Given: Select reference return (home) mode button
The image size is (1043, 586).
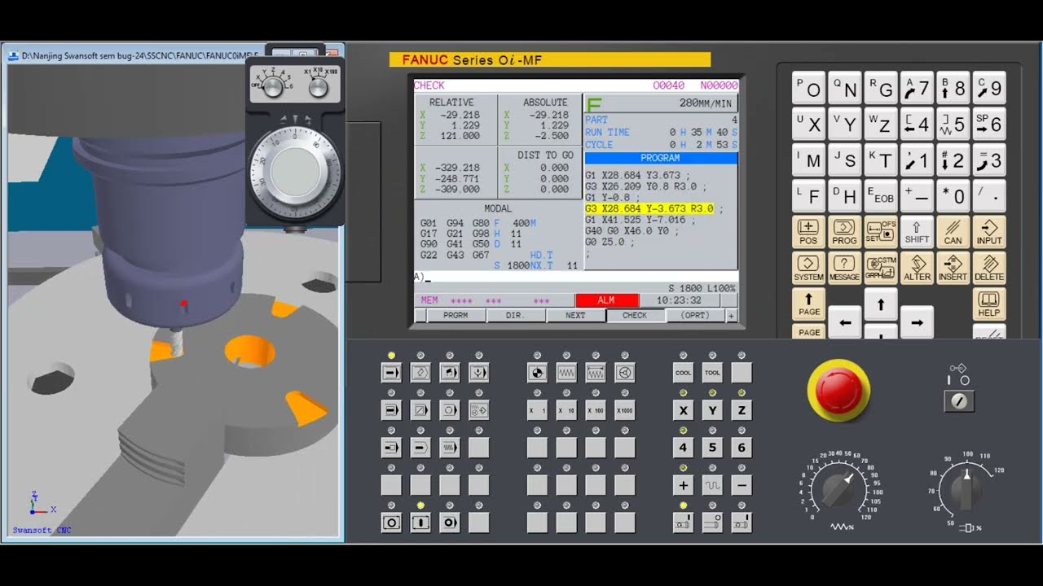Looking at the screenshot, I should pyautogui.click(x=537, y=373).
